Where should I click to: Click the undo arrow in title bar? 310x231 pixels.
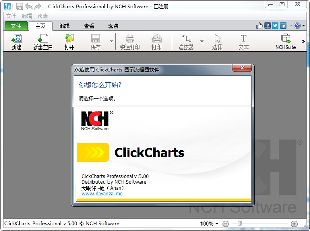pos(29,6)
